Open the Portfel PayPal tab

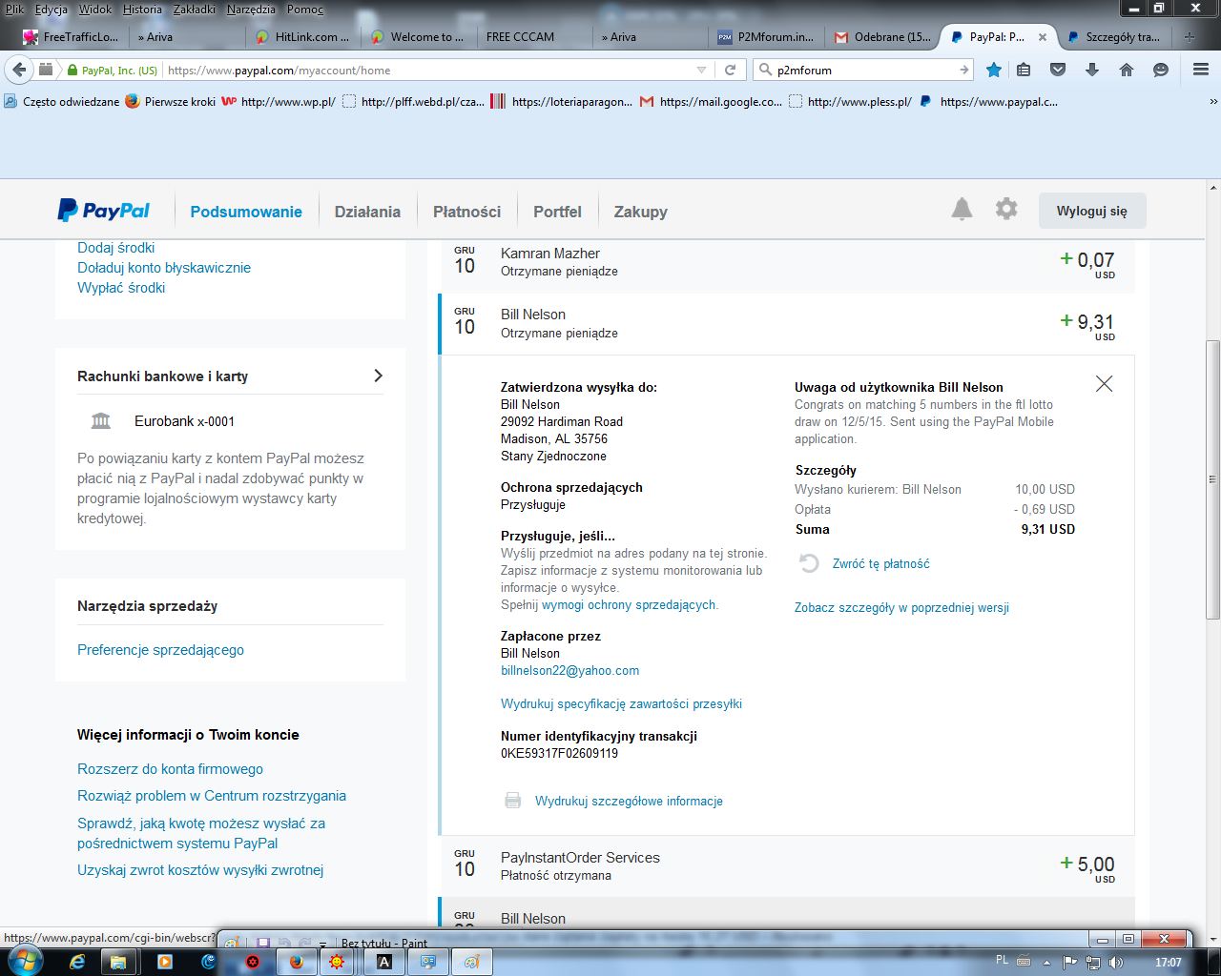tap(557, 212)
